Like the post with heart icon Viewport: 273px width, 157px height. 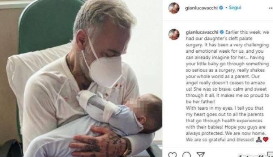pos(172,154)
